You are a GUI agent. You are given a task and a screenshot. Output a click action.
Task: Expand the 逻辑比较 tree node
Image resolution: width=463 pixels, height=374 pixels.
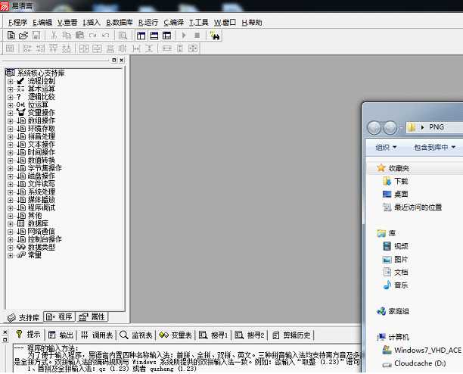pyautogui.click(x=10, y=97)
